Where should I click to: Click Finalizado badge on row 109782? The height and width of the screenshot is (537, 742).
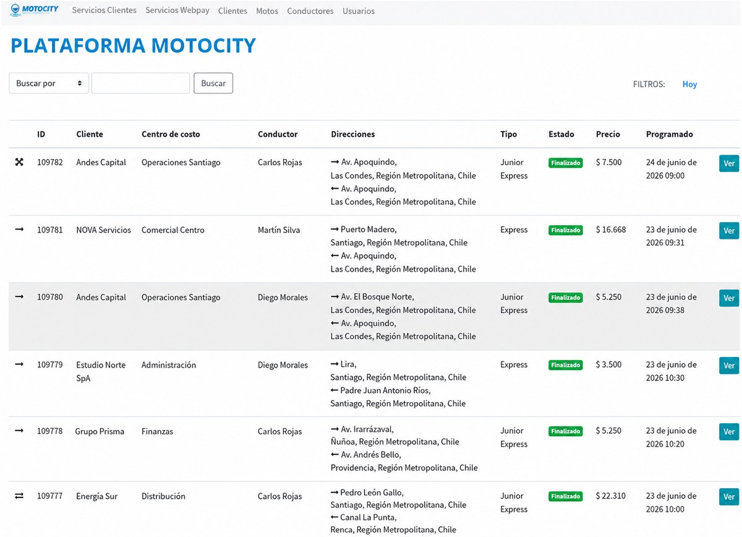[x=565, y=163]
